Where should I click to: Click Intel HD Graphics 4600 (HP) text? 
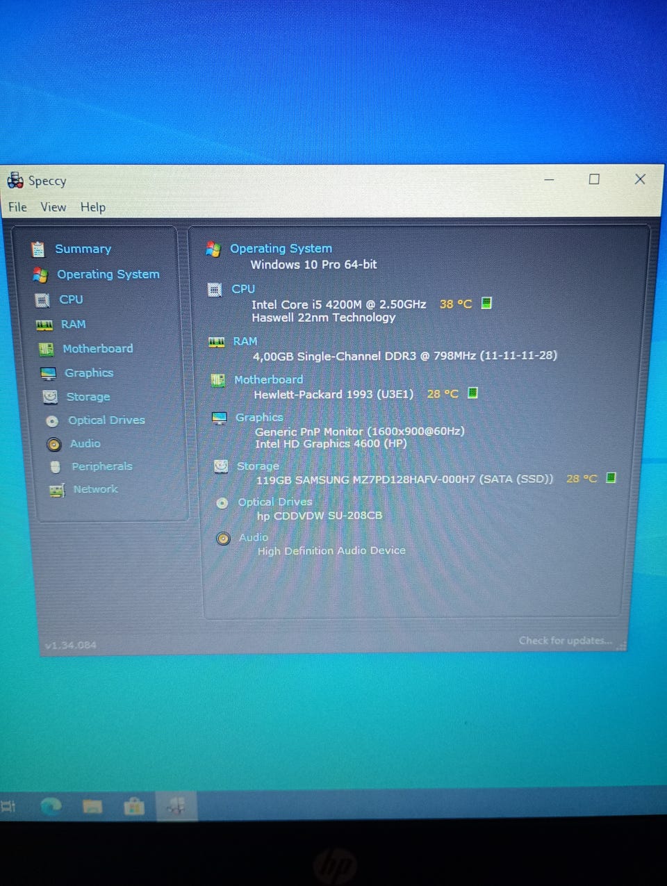coord(331,444)
